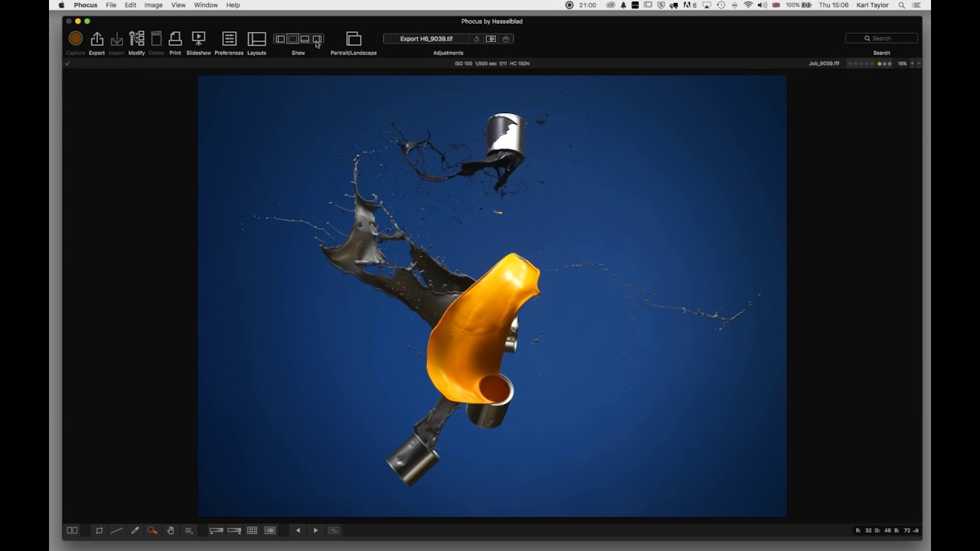This screenshot has width=980, height=551.
Task: Click the 16% zoom value
Action: (x=902, y=64)
